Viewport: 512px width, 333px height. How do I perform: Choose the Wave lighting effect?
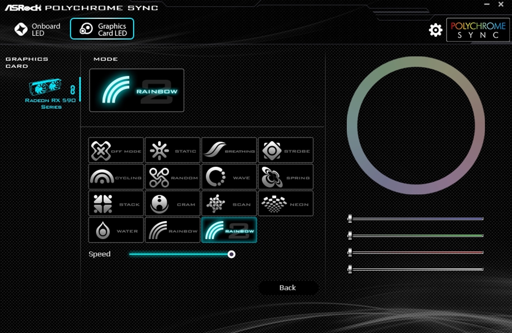pos(229,177)
